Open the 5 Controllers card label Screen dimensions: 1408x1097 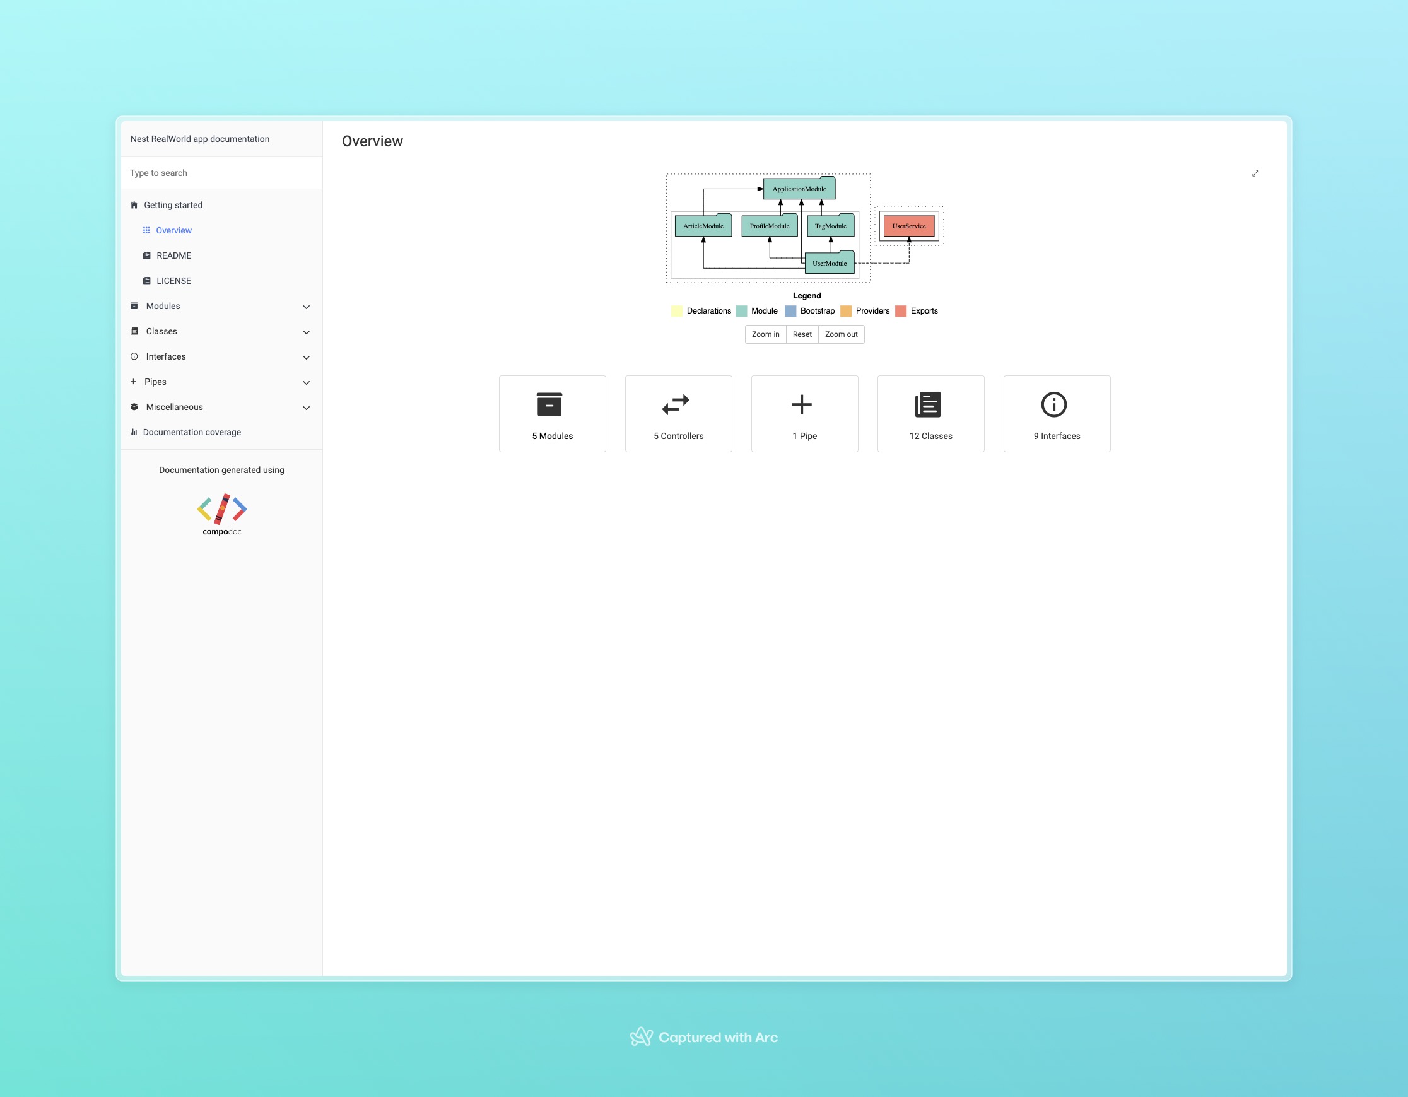678,436
